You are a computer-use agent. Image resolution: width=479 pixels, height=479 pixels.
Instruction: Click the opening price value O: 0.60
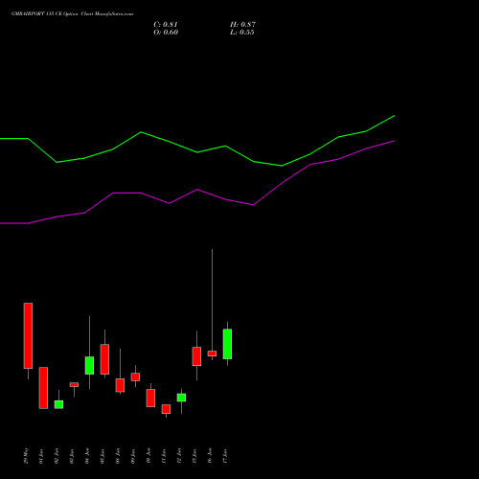[166, 33]
